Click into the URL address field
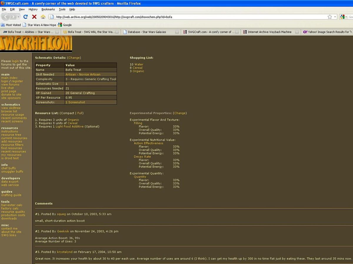 tap(188, 17)
